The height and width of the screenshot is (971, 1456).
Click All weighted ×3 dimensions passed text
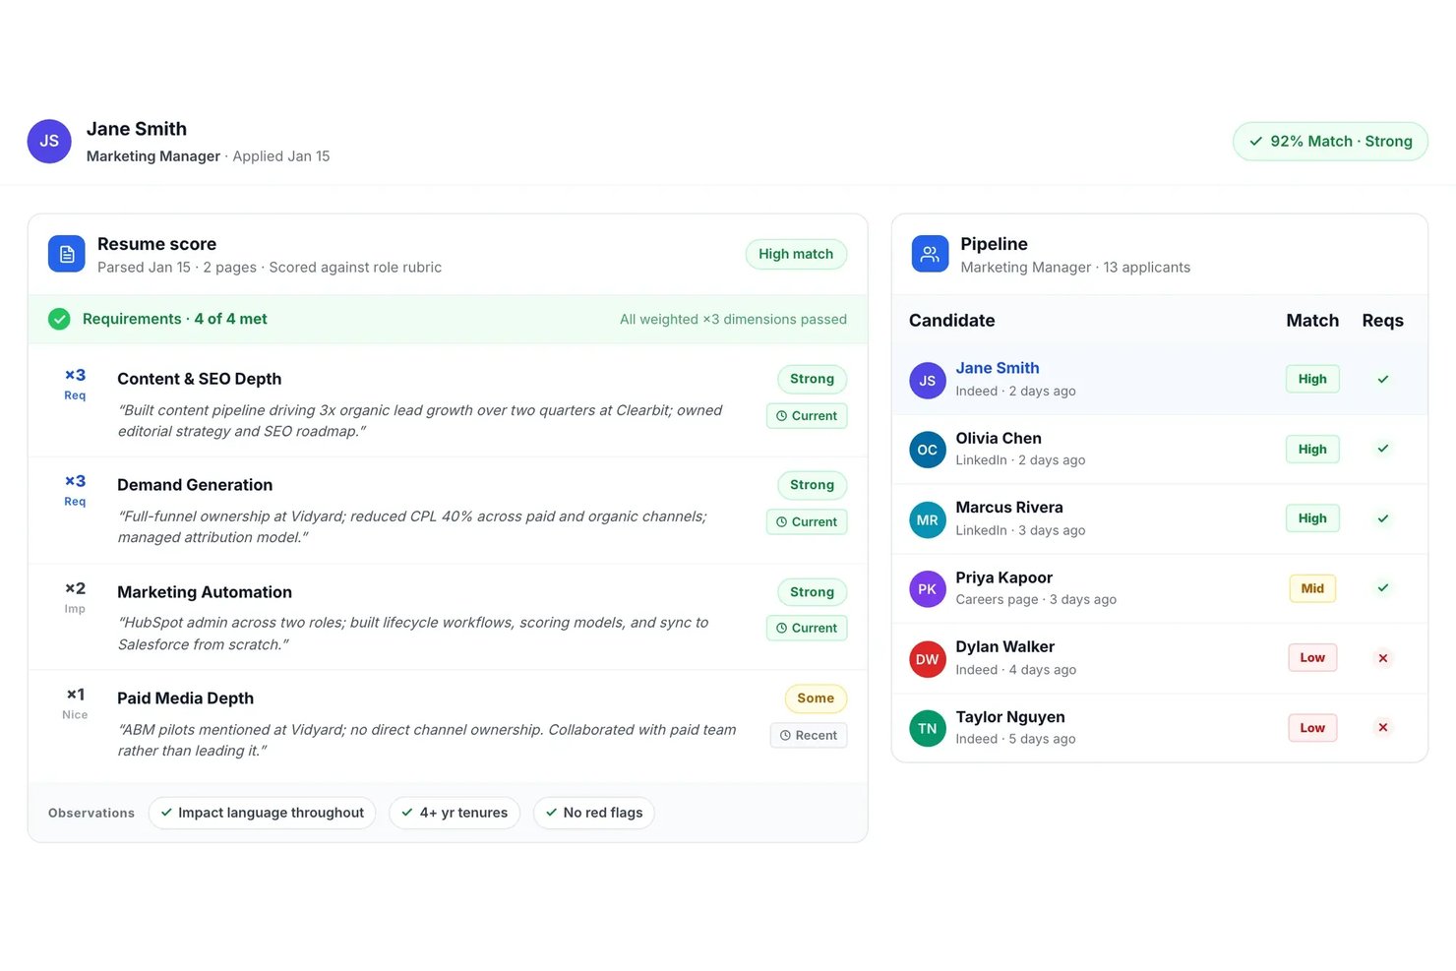(x=733, y=320)
